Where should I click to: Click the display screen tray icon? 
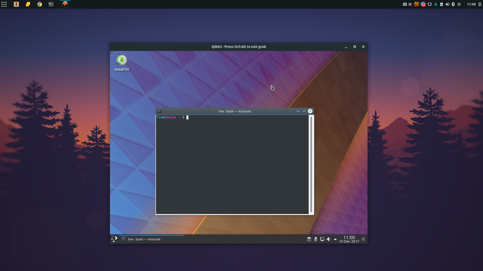point(430,4)
